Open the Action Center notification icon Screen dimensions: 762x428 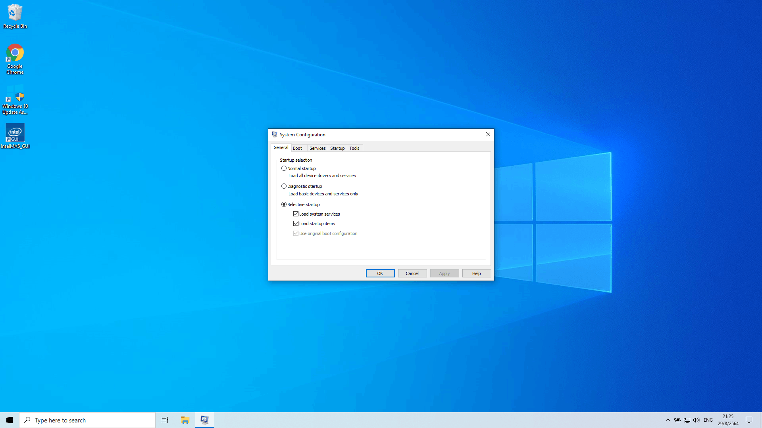(x=749, y=420)
